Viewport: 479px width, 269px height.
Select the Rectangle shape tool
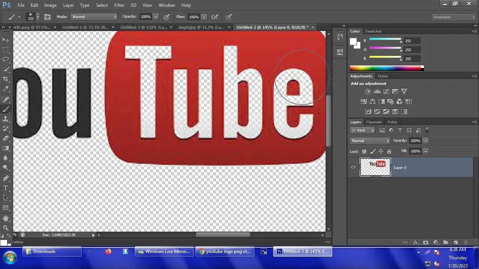(x=6, y=207)
